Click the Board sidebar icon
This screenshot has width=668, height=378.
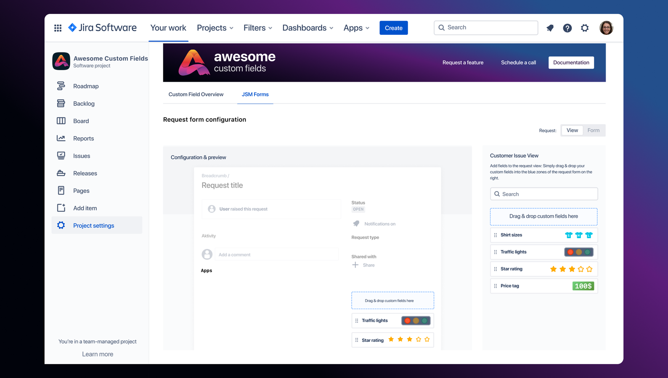point(61,121)
